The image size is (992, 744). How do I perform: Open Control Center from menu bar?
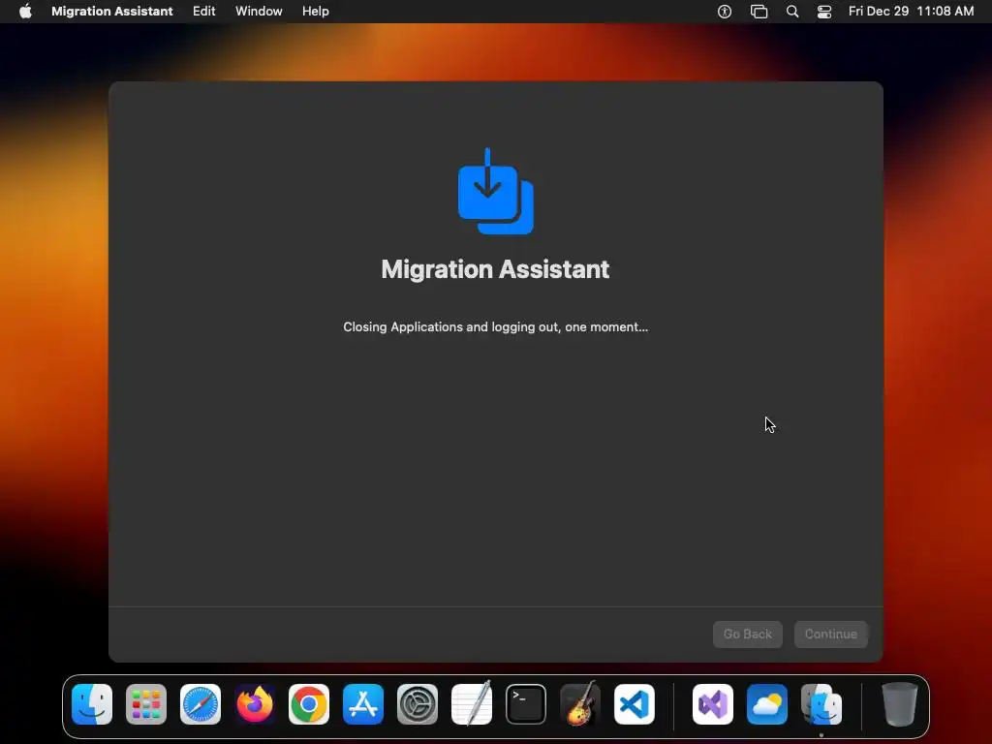[x=824, y=12]
